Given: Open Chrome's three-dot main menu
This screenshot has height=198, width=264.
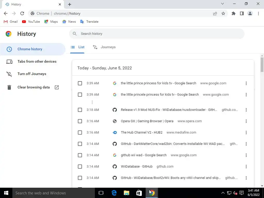Looking at the screenshot, I should [258, 13].
